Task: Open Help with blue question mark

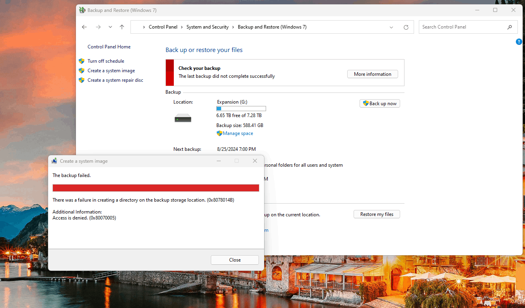Action: (519, 42)
